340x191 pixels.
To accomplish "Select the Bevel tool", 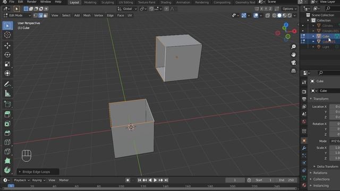I will (x=7, y=133).
